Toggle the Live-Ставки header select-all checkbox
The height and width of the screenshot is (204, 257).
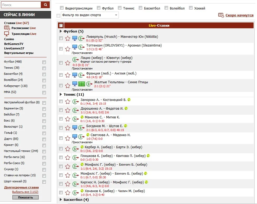click(x=61, y=25)
